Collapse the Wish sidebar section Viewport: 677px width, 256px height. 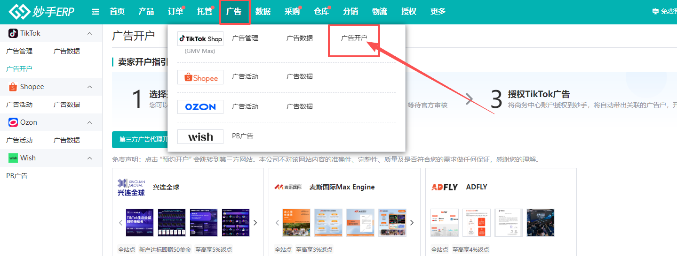[90, 158]
